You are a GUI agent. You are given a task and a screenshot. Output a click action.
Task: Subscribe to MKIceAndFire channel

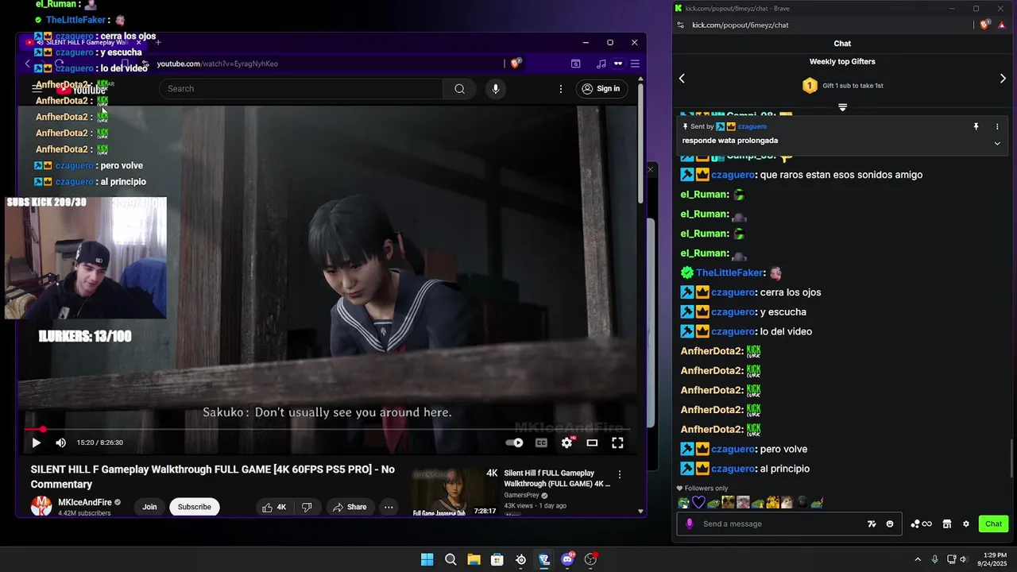pos(195,507)
